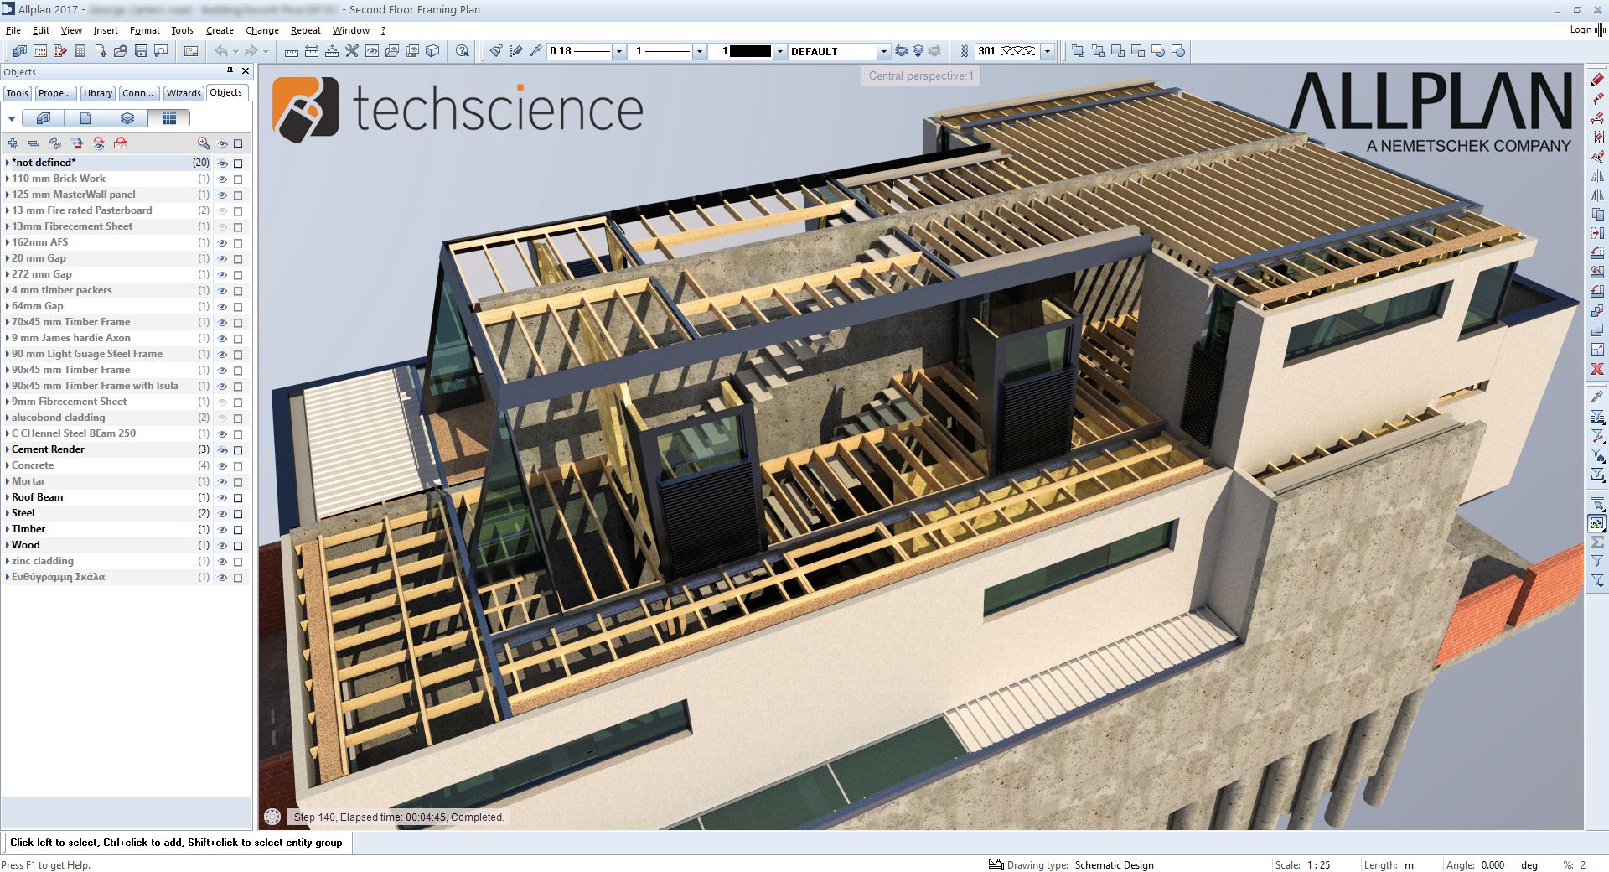Open the DEFAULT layer dropdown
1609x872 pixels.
[x=882, y=51]
